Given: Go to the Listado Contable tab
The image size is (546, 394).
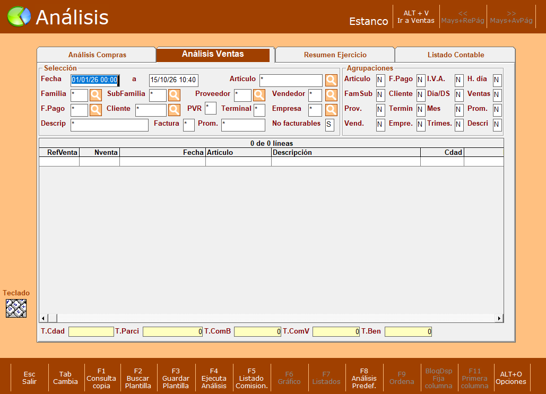Looking at the screenshot, I should click(455, 55).
